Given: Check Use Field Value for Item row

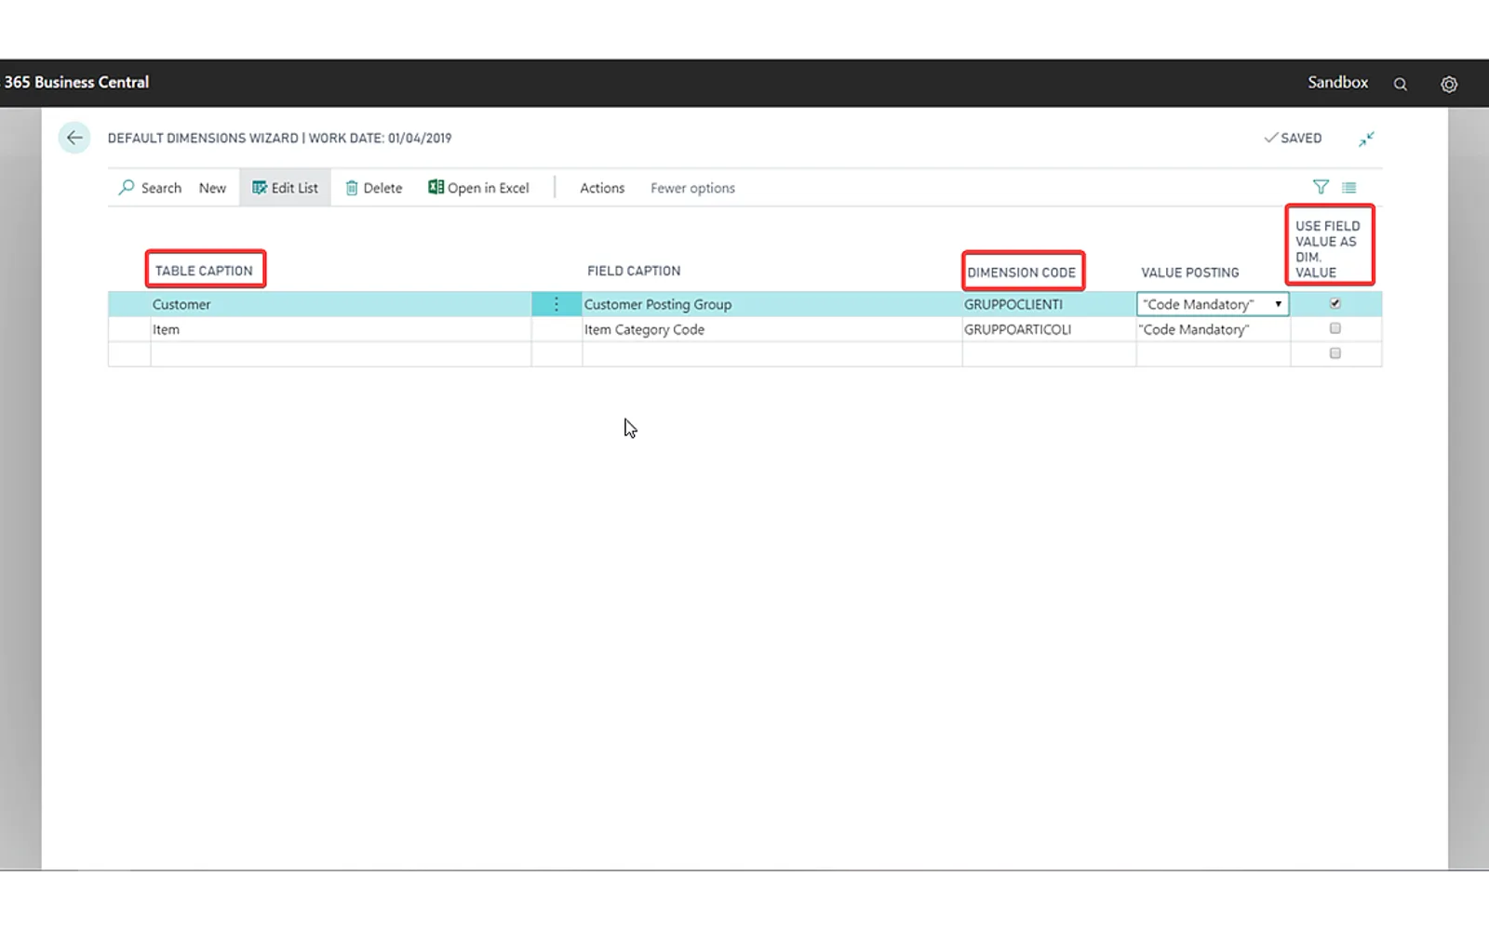Looking at the screenshot, I should coord(1335,328).
